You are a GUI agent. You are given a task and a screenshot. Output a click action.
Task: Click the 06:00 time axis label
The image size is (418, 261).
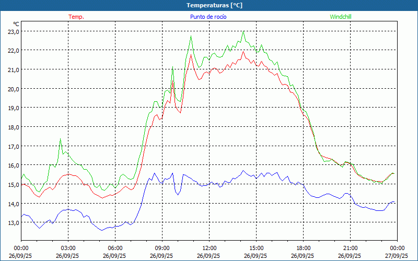pos(115,248)
